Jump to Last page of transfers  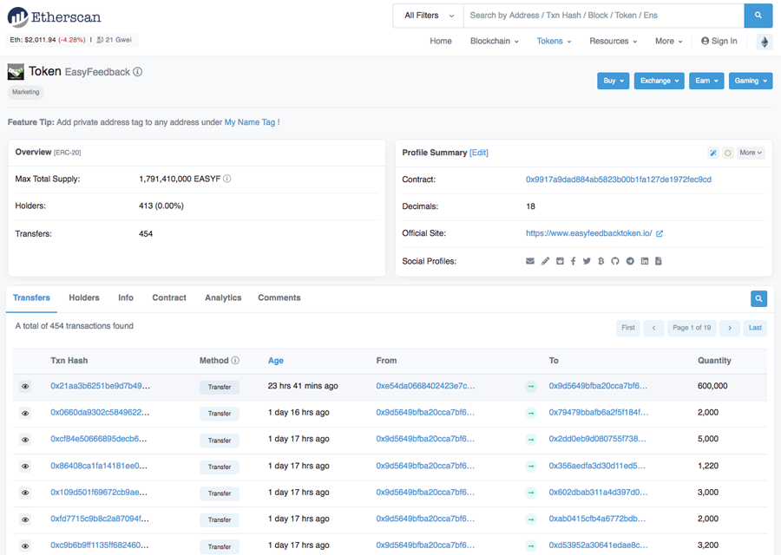[x=755, y=328]
